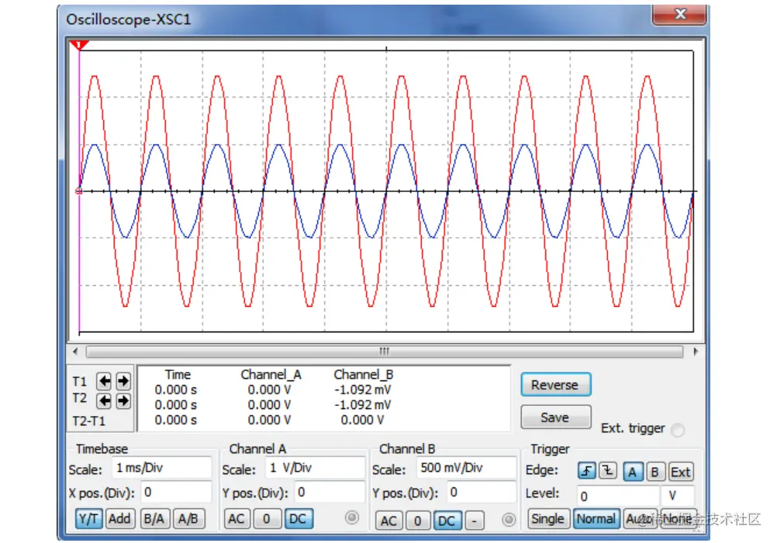Close the Oscilloscope-XSC1 window
This screenshot has width=777, height=543.
[679, 14]
